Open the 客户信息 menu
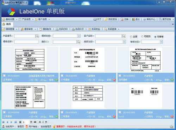 tap(42, 19)
